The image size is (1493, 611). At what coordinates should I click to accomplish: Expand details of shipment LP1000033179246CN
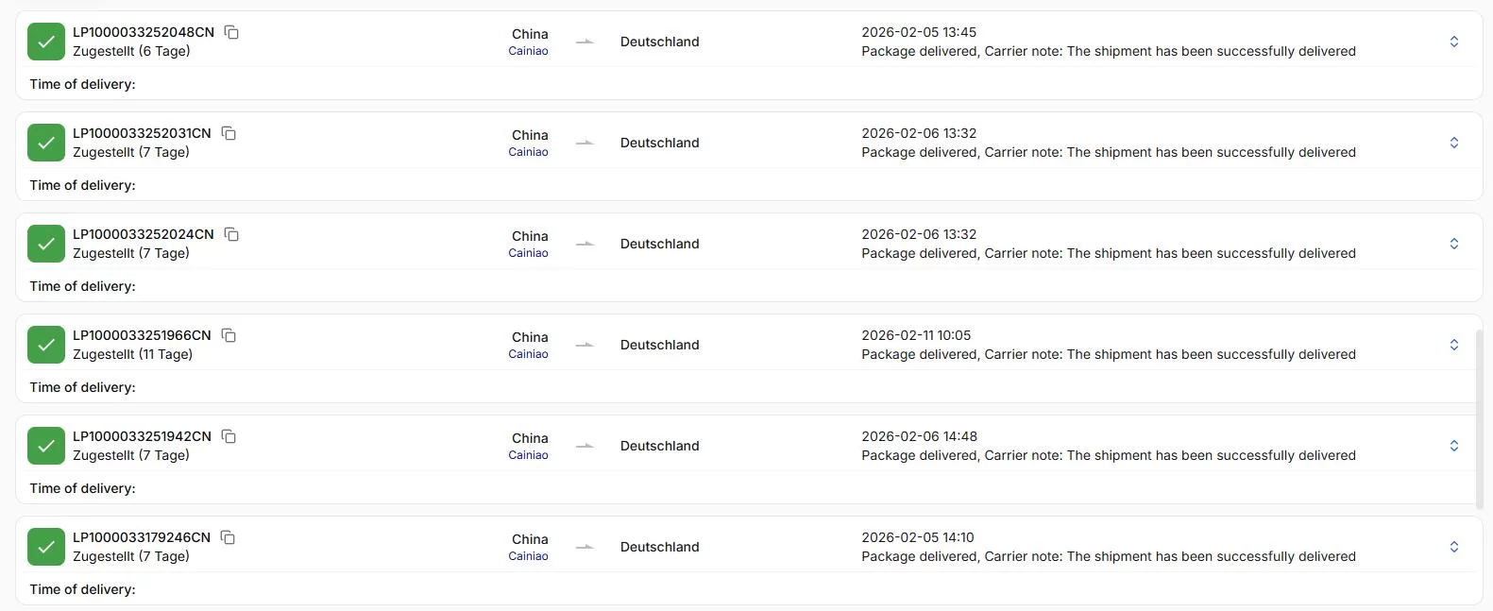1454,547
